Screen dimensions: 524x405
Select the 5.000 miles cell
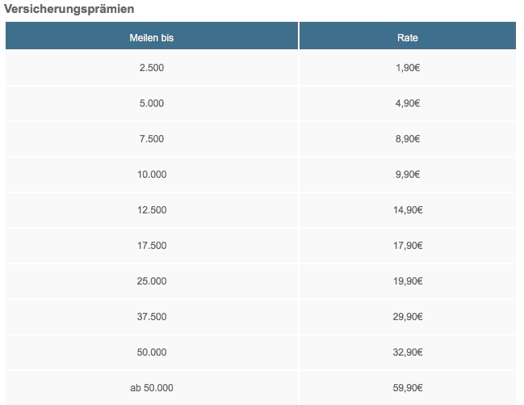point(152,103)
